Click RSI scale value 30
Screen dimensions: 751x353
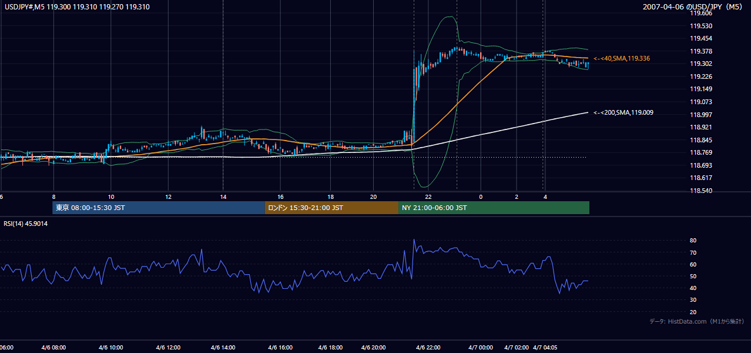coord(693,299)
